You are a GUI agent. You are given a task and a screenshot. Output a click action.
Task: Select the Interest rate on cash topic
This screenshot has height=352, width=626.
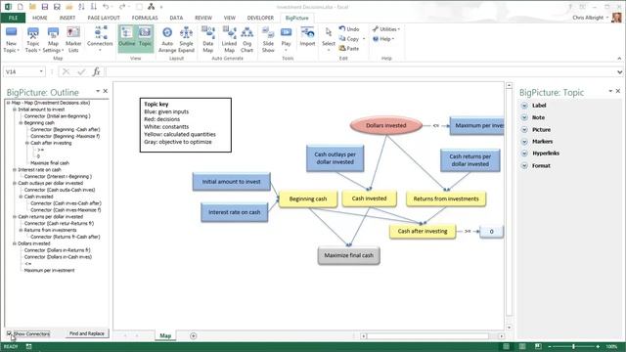click(235, 212)
